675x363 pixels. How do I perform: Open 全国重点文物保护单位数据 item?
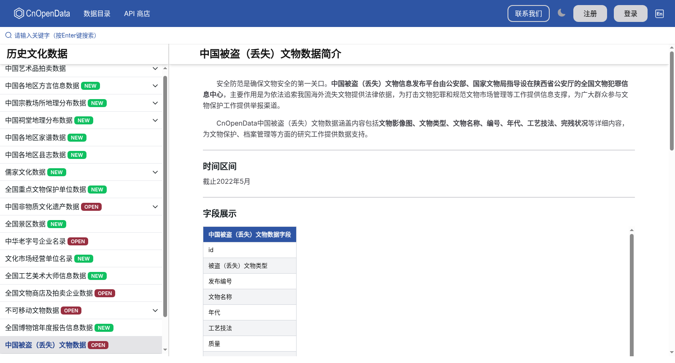click(x=81, y=189)
